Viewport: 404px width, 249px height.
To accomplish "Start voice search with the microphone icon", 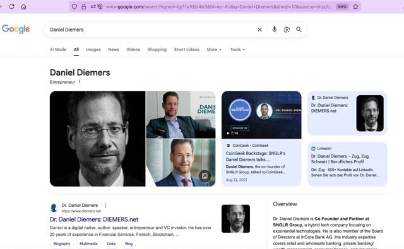I will [275, 30].
